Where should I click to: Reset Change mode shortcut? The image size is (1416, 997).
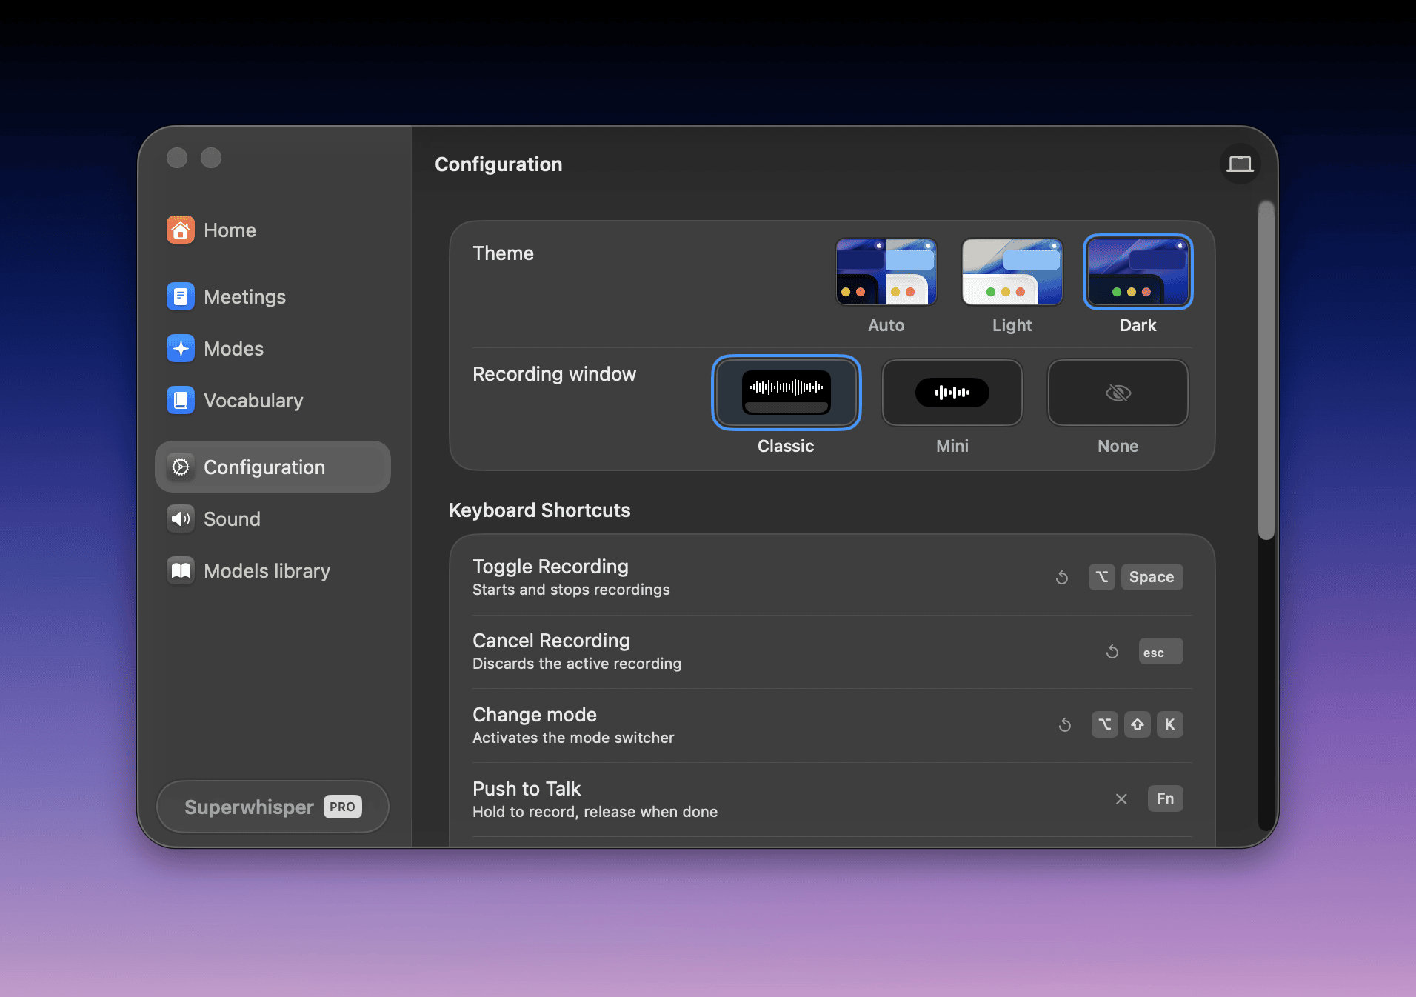point(1065,724)
